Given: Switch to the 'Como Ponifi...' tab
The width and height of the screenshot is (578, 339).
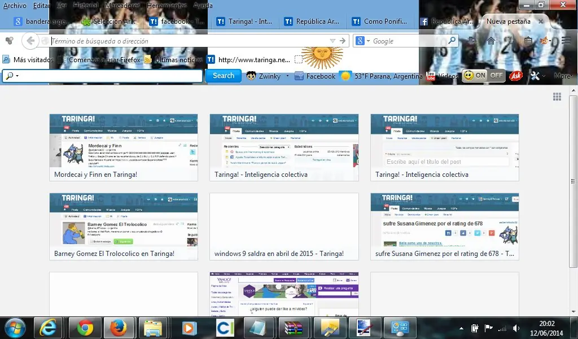Looking at the screenshot, I should point(380,21).
